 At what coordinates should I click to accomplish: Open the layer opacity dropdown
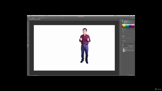point(132,47)
